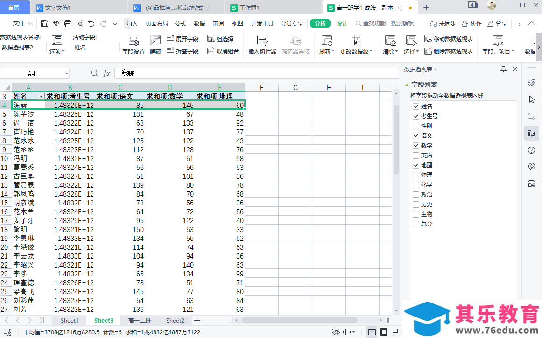Close the PivotTable task pane

[x=515, y=69]
